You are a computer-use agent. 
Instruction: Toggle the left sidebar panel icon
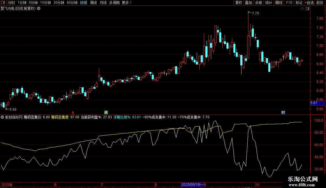[3, 3]
